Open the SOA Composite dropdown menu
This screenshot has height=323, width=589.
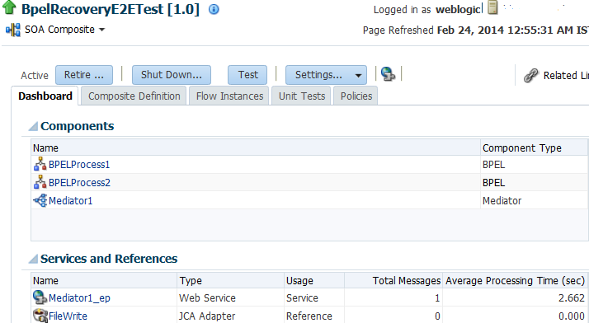coord(64,30)
